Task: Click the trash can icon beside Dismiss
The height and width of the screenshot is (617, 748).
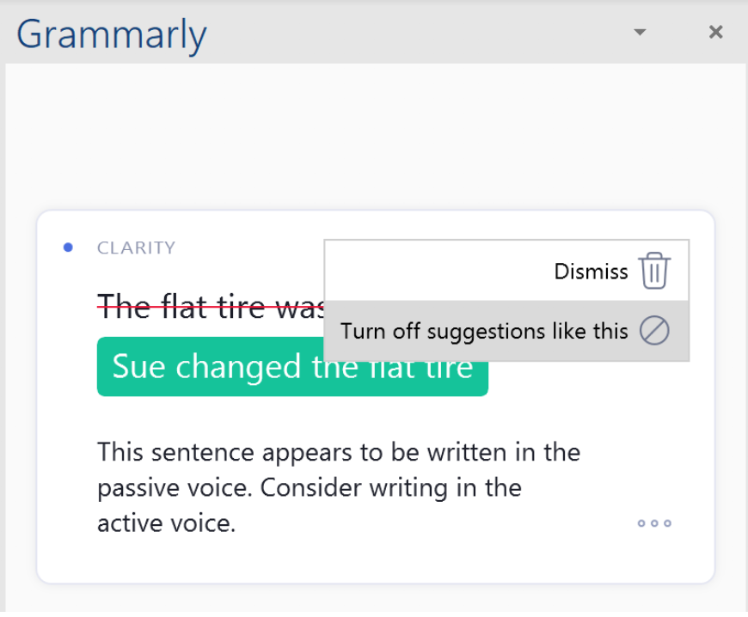Action: pos(654,272)
